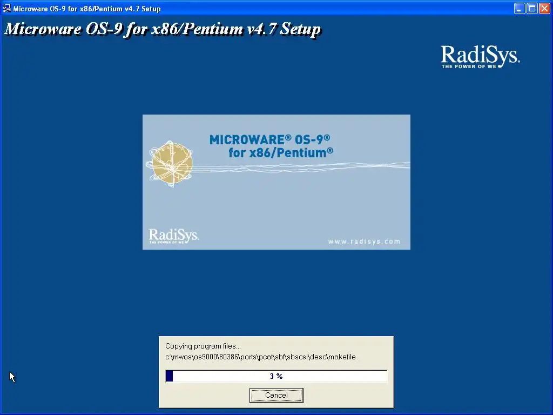Click the 'Copying program files...' status text
This screenshot has width=553, height=415.
pos(203,346)
